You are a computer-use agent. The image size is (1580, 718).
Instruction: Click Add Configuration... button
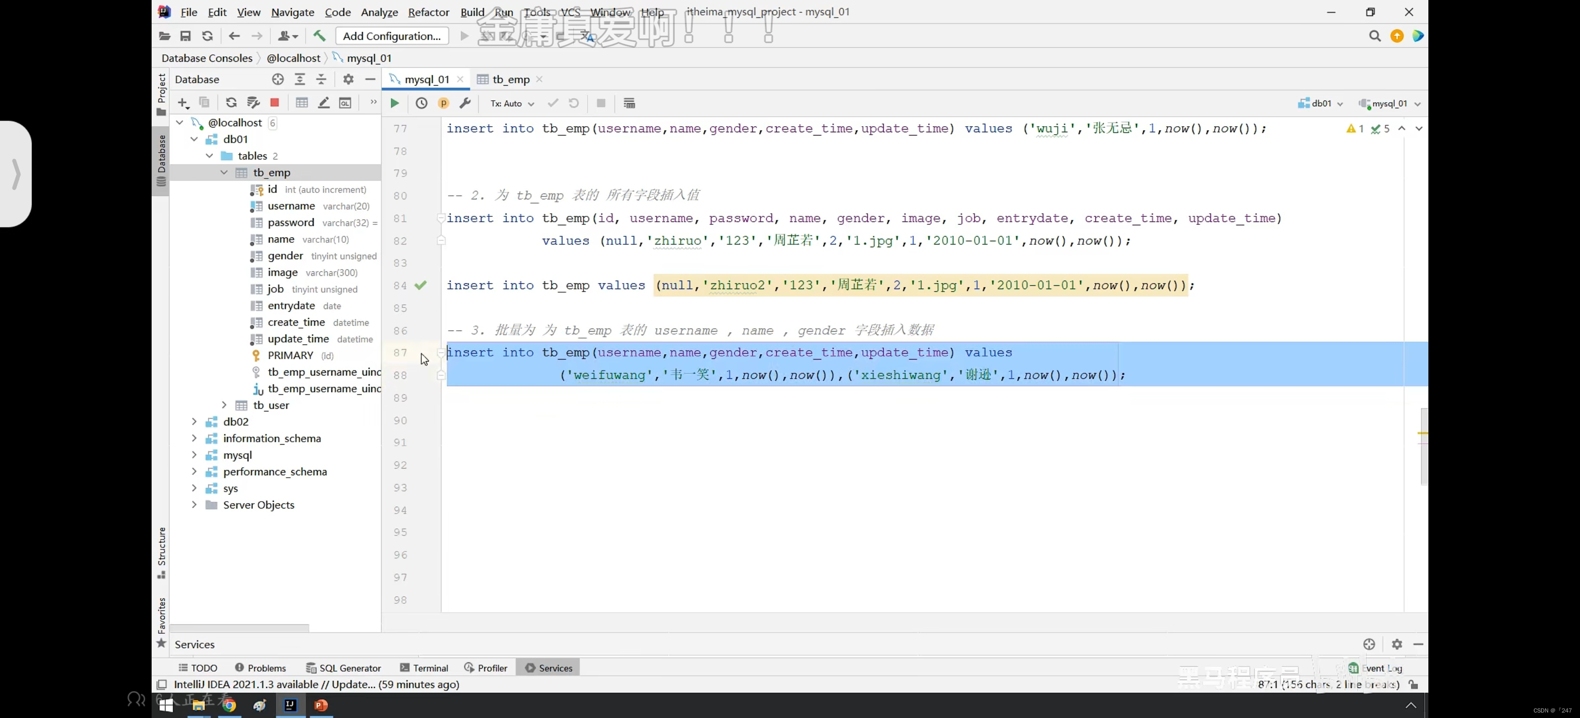coord(392,35)
